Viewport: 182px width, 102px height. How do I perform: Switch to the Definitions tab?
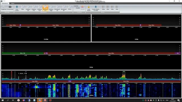(x=5, y=3)
